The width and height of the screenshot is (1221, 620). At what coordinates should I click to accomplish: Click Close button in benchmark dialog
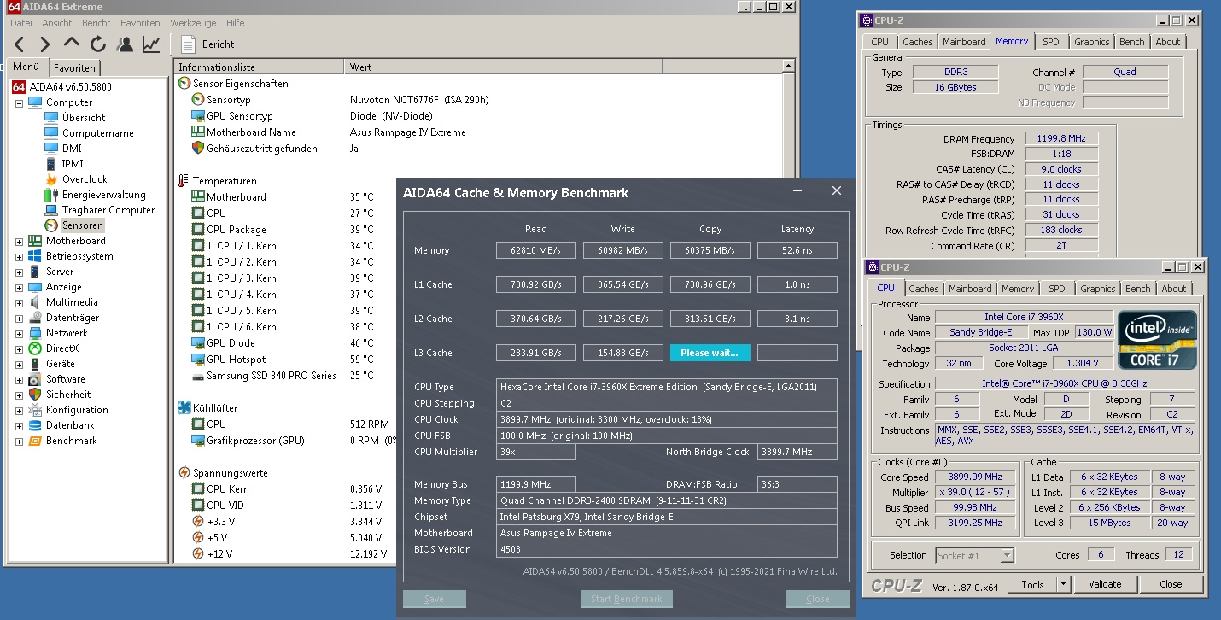pyautogui.click(x=818, y=599)
